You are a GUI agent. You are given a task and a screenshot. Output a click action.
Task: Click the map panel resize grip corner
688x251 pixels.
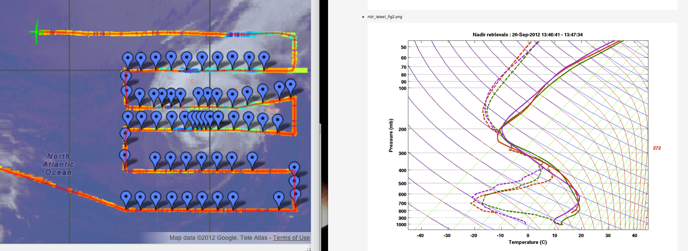(x=308, y=248)
